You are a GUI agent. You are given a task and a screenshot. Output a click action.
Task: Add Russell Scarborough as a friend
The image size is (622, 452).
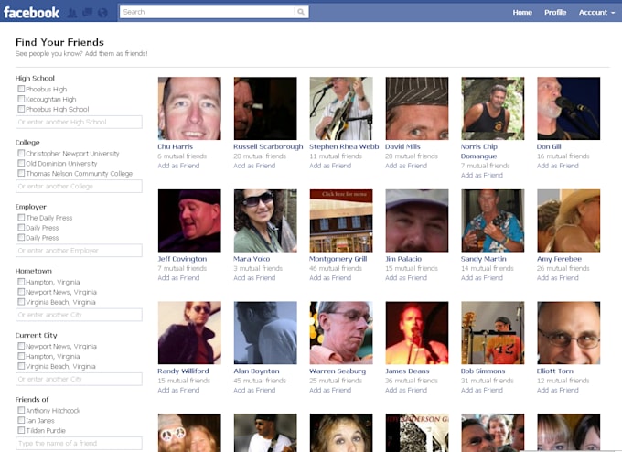[254, 166]
